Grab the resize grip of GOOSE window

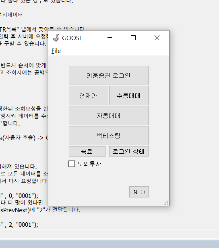(x=166, y=203)
